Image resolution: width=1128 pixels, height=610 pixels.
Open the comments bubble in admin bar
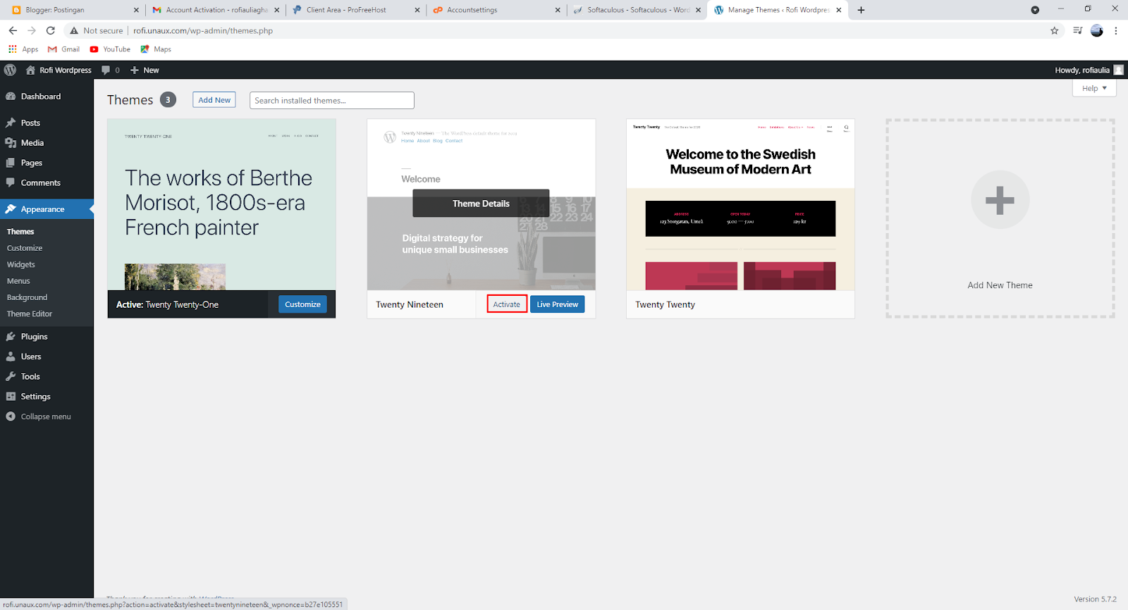111,70
